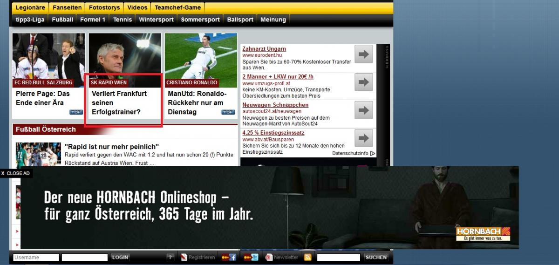Viewport: 559px width, 265px height.
Task: Click arrow button next to 2 Männer + LKW ad
Action: pyautogui.click(x=364, y=82)
